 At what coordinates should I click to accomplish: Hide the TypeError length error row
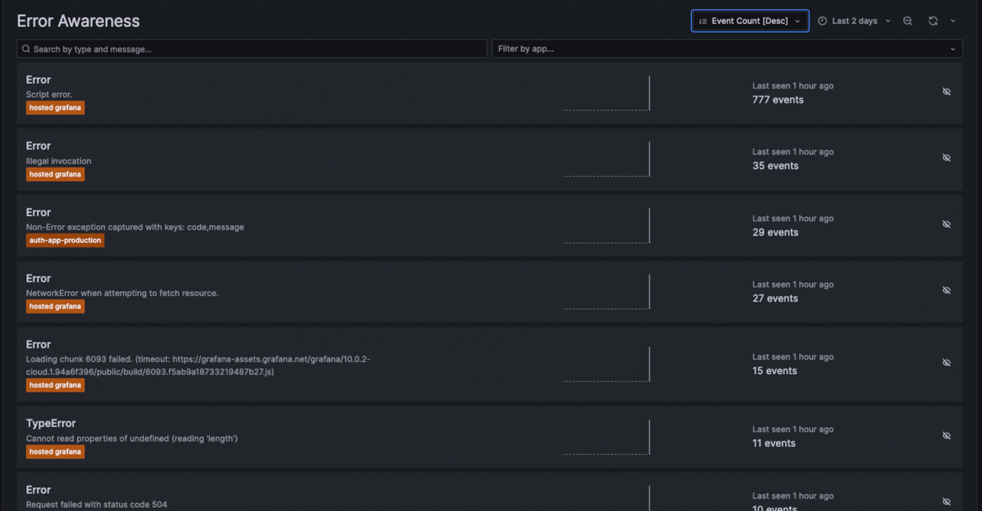click(x=946, y=436)
